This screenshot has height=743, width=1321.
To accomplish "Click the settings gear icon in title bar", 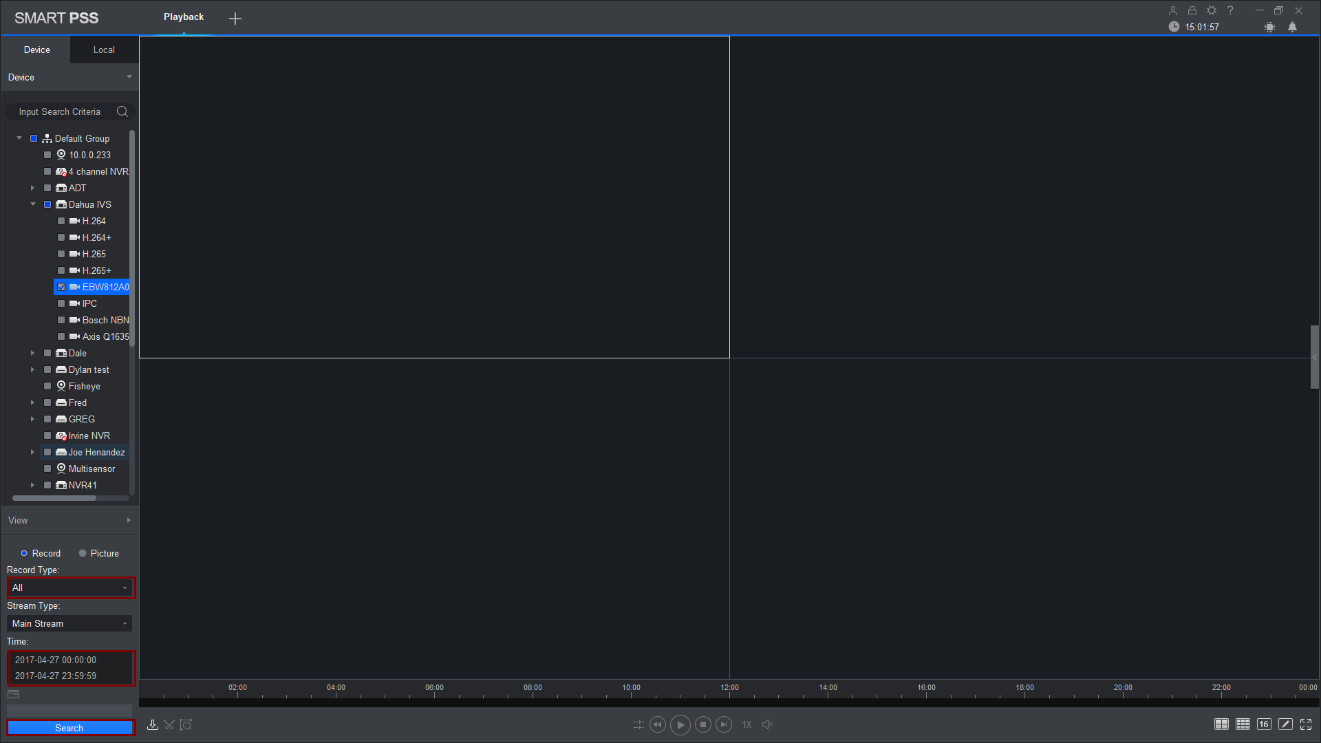I will click(1212, 10).
